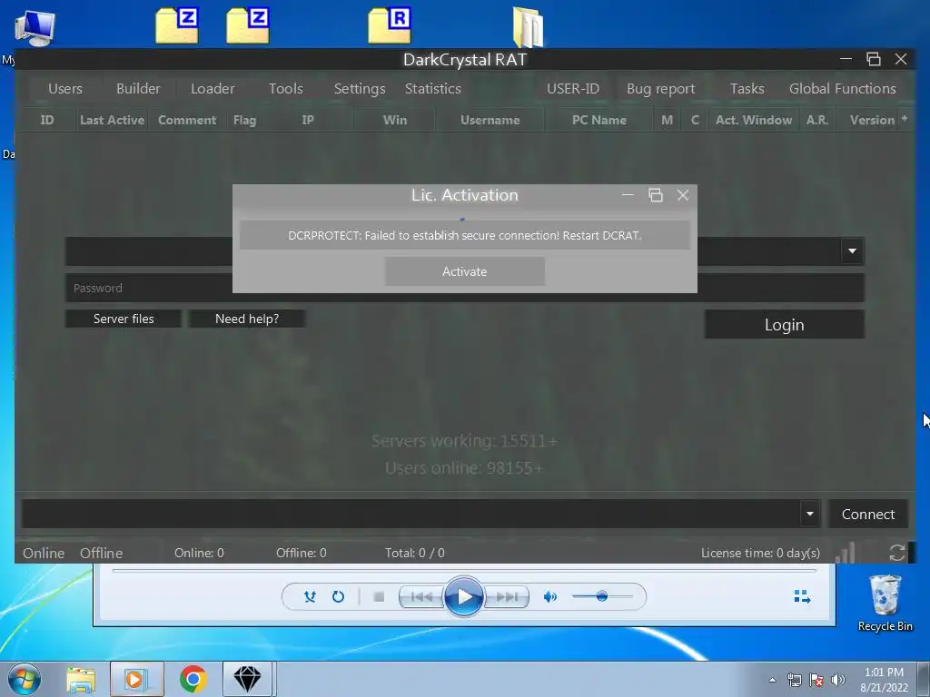Click the signal strength bars icon
930x697 pixels.
pyautogui.click(x=846, y=553)
